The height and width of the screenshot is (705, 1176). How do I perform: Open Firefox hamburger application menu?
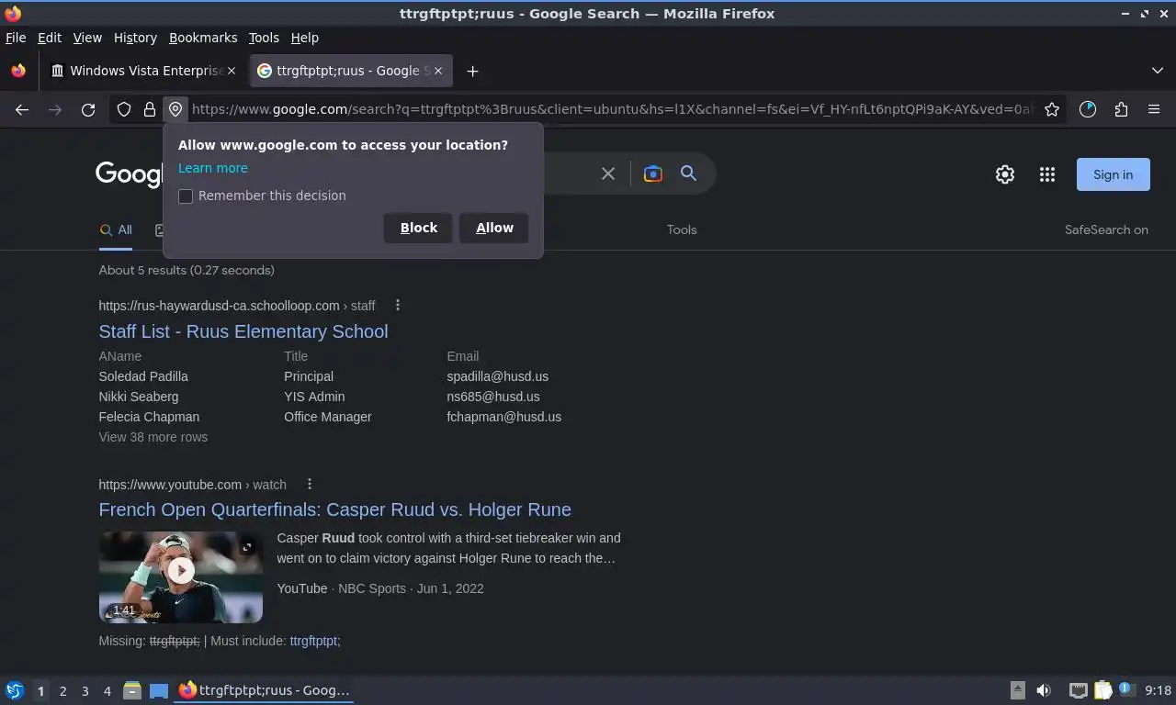click(1154, 109)
